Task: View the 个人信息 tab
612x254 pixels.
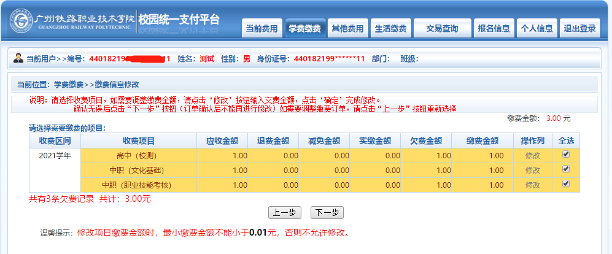Action: pos(536,28)
